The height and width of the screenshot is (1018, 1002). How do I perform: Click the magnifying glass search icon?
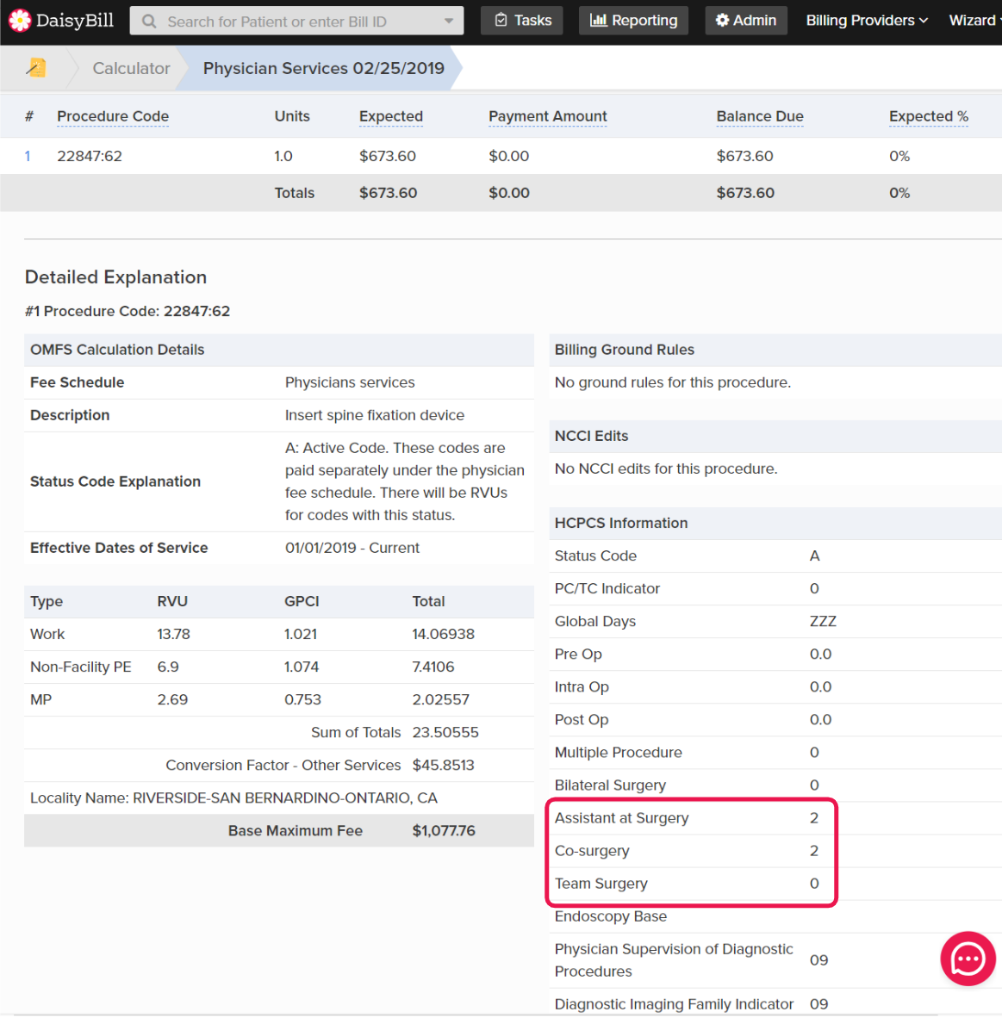click(149, 22)
